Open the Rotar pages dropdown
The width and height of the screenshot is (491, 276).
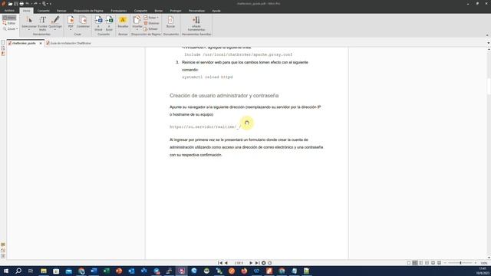pos(151,18)
